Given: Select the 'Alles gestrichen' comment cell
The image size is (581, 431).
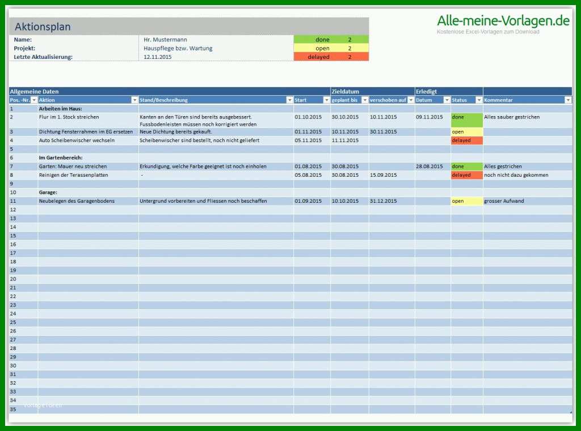Looking at the screenshot, I should [x=528, y=167].
